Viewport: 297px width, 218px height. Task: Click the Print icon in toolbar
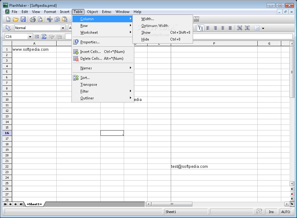coord(32,19)
